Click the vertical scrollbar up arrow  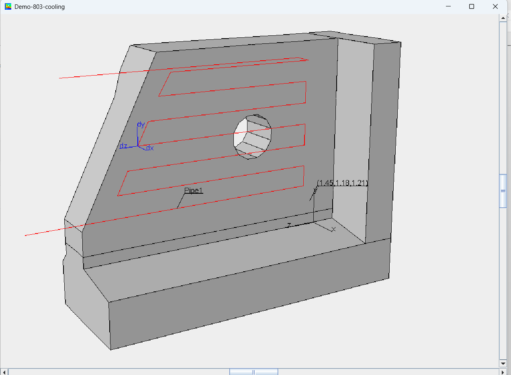click(503, 17)
